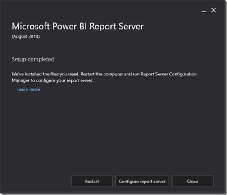The image size is (227, 195).
Task: Launch Report Server Configuration Manager via Configure button
Action: point(142,181)
